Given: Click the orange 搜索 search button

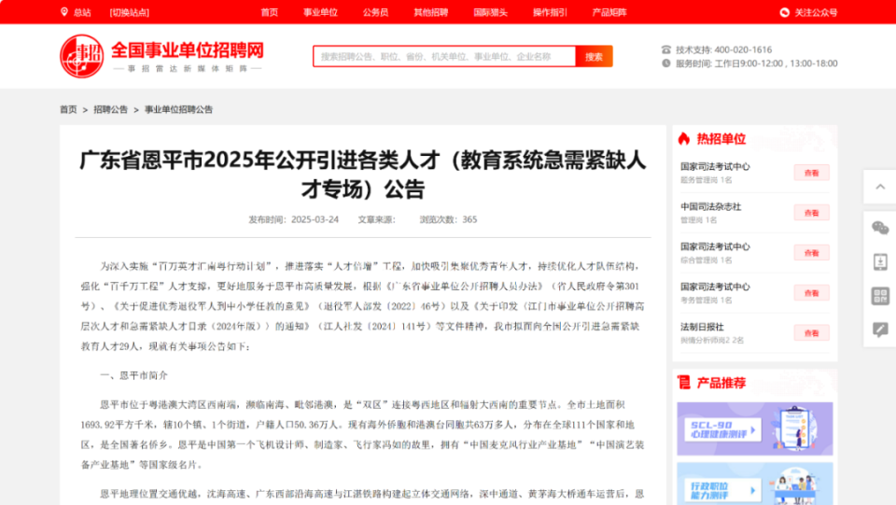Looking at the screenshot, I should (x=594, y=56).
